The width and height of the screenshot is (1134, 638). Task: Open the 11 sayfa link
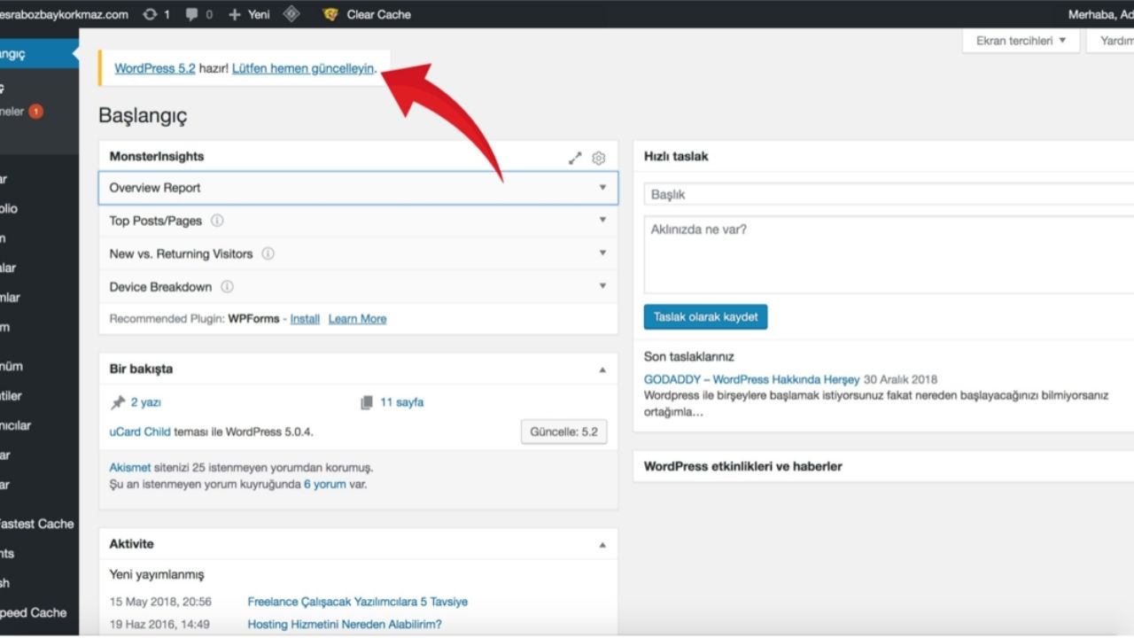402,402
